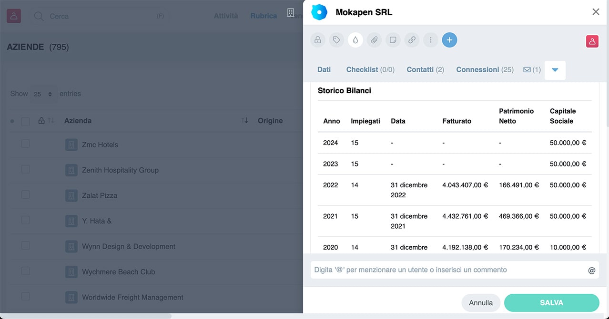Select the Zalat Pizza row checkbox
The width and height of the screenshot is (609, 319).
tap(25, 195)
